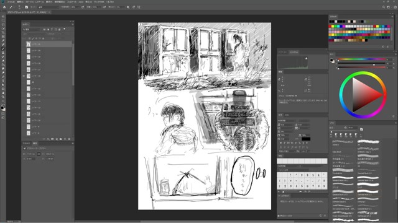Click histogram cached data warning icon
398x223 pixels.
(x=307, y=58)
